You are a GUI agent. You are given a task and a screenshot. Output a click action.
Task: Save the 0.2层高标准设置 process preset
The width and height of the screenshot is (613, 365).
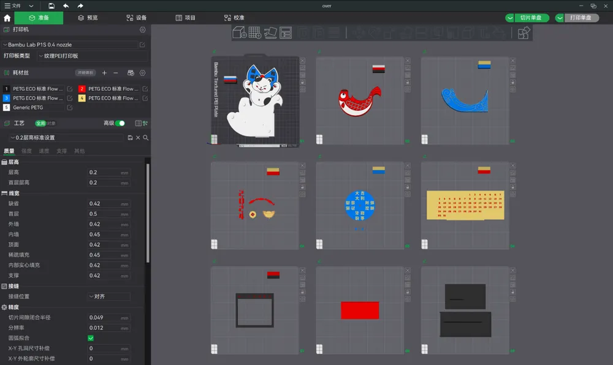130,138
